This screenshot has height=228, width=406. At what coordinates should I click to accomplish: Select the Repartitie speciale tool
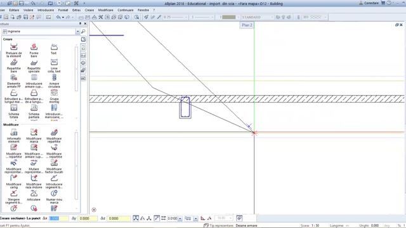34,66
